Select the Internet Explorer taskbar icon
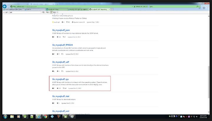Image resolution: width=212 pixels, height=121 pixels. (x=38, y=117)
